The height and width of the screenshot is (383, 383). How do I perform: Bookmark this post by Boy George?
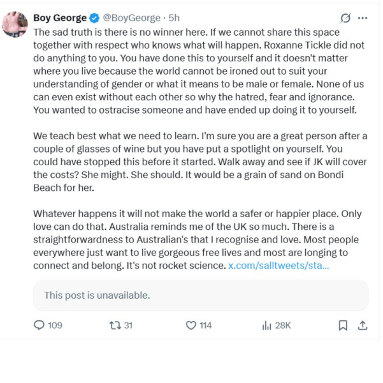click(x=343, y=326)
